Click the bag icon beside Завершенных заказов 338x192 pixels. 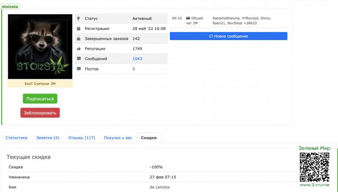pyautogui.click(x=79, y=38)
